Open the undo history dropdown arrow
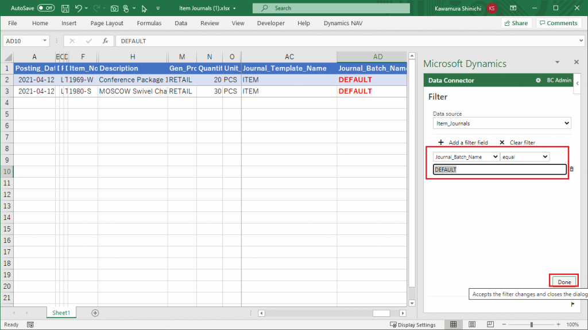The height and width of the screenshot is (330, 588). pyautogui.click(x=86, y=8)
